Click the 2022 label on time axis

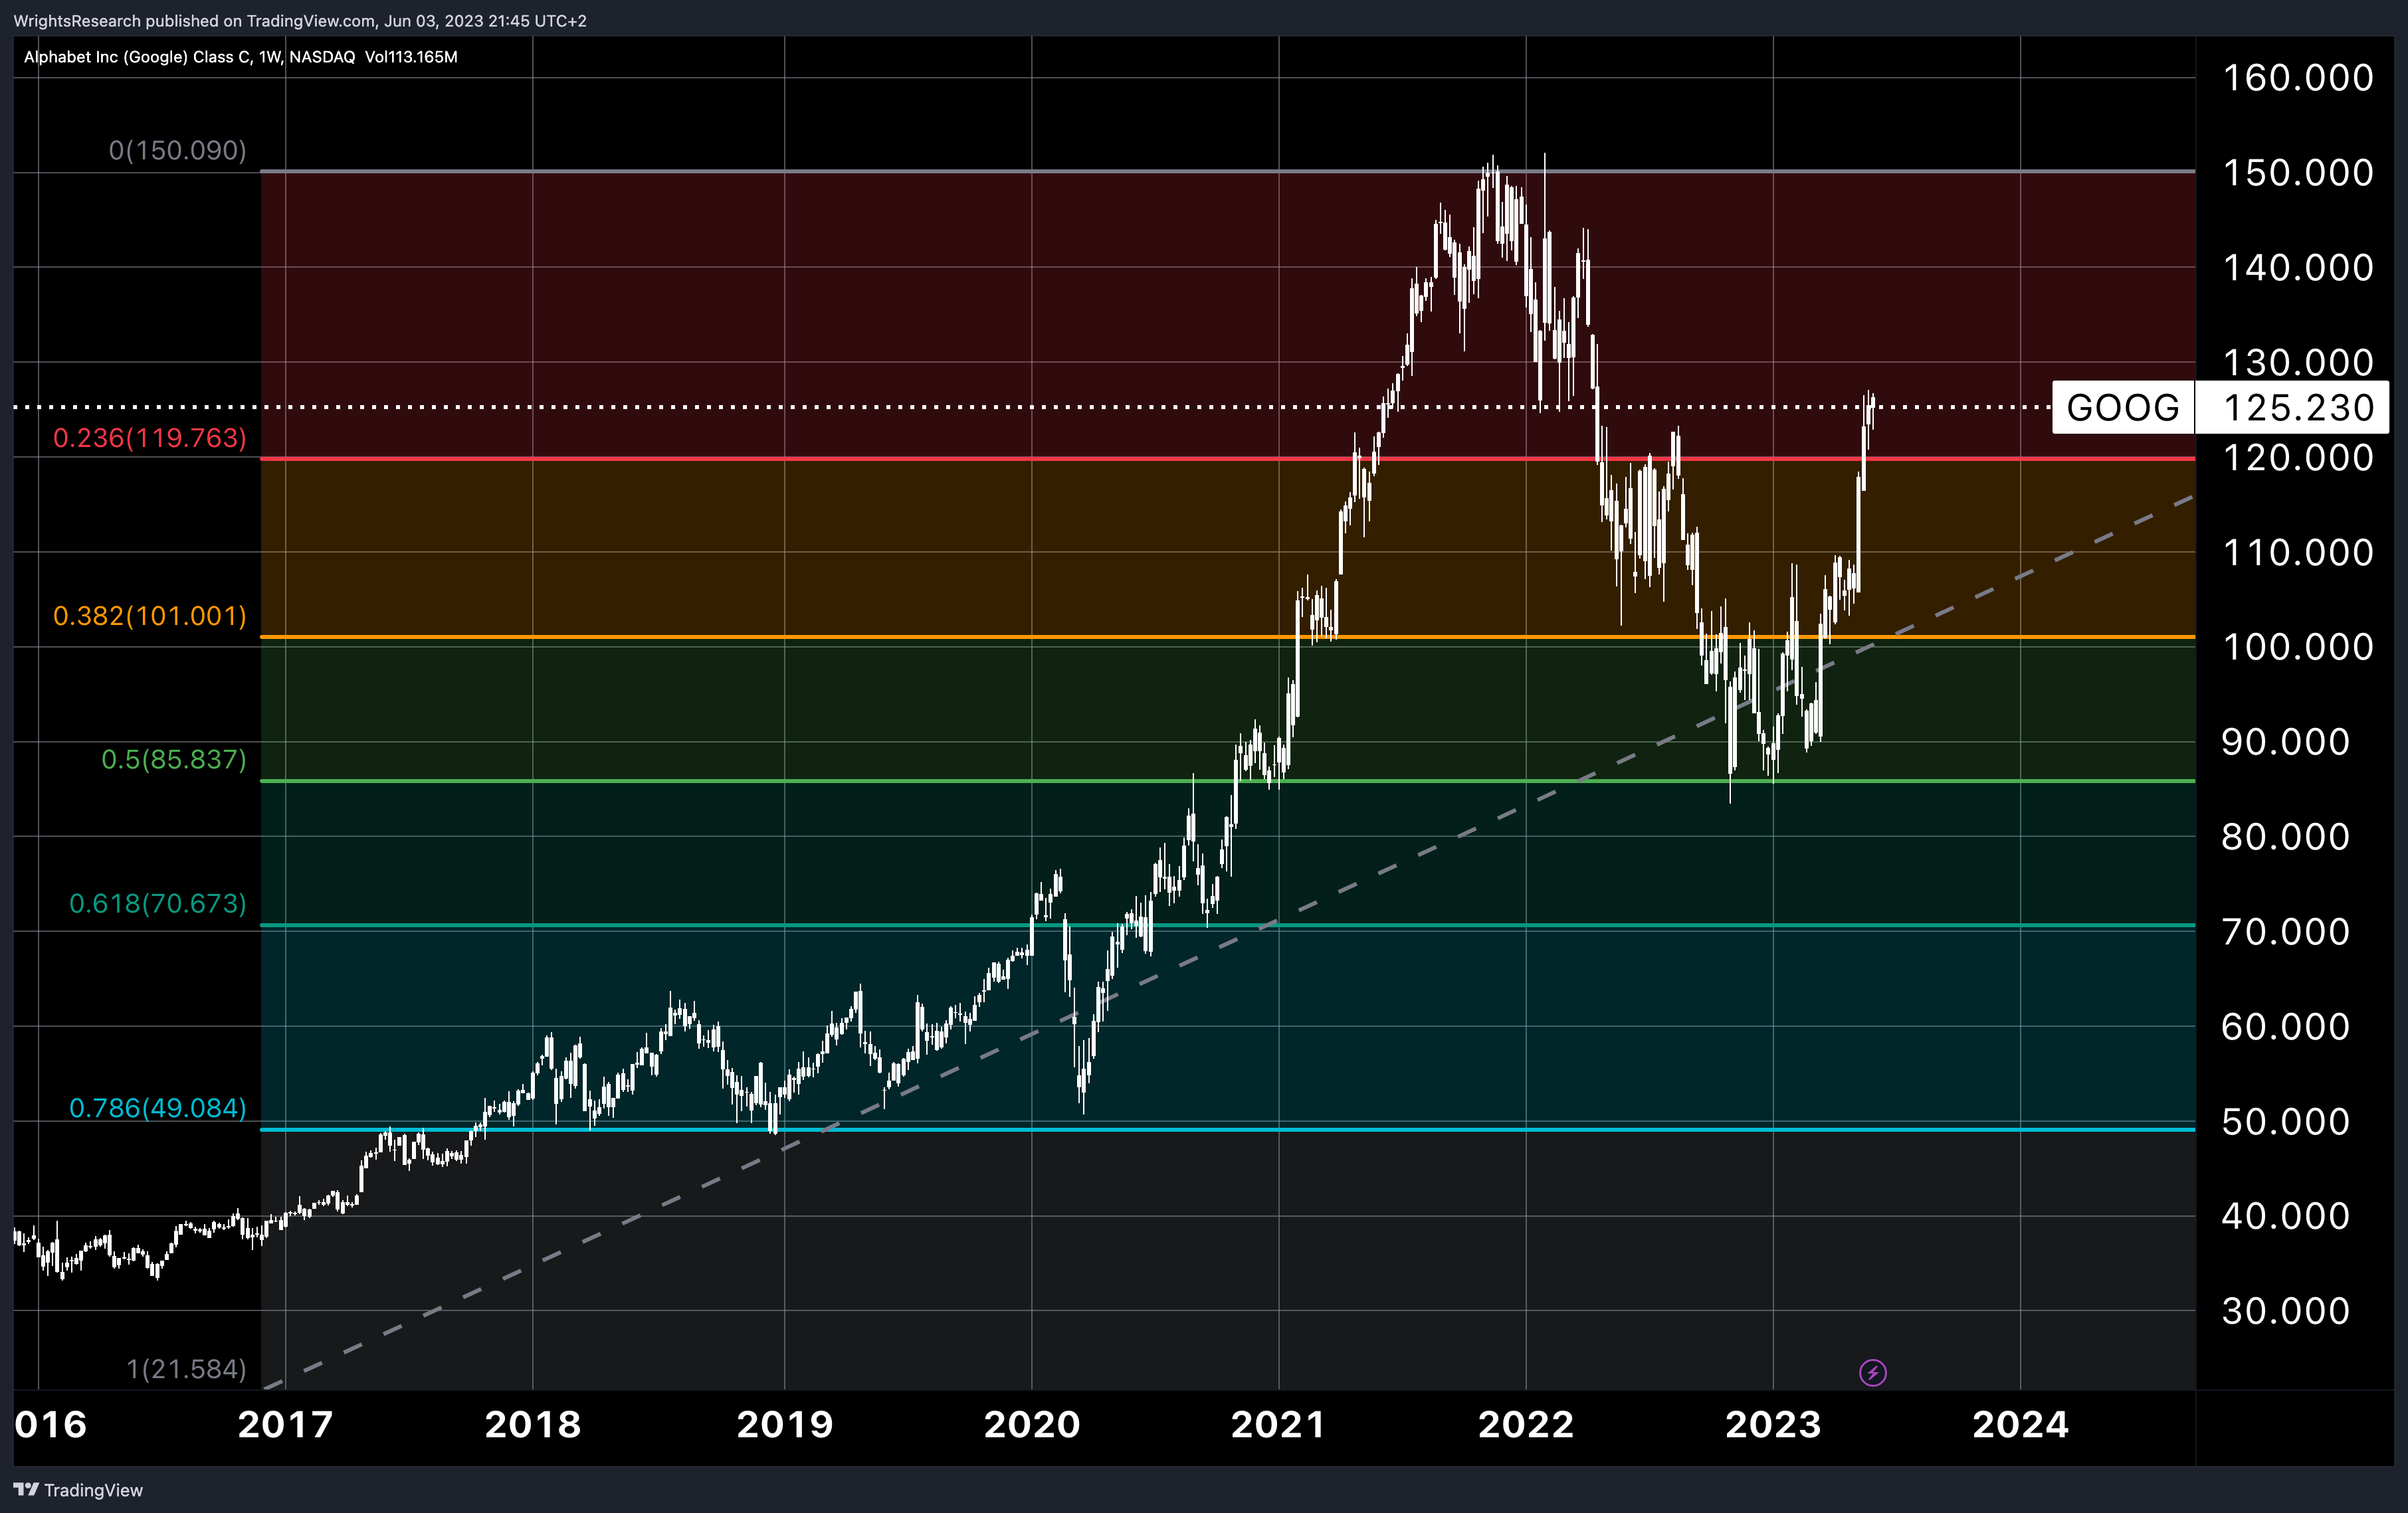1526,1424
